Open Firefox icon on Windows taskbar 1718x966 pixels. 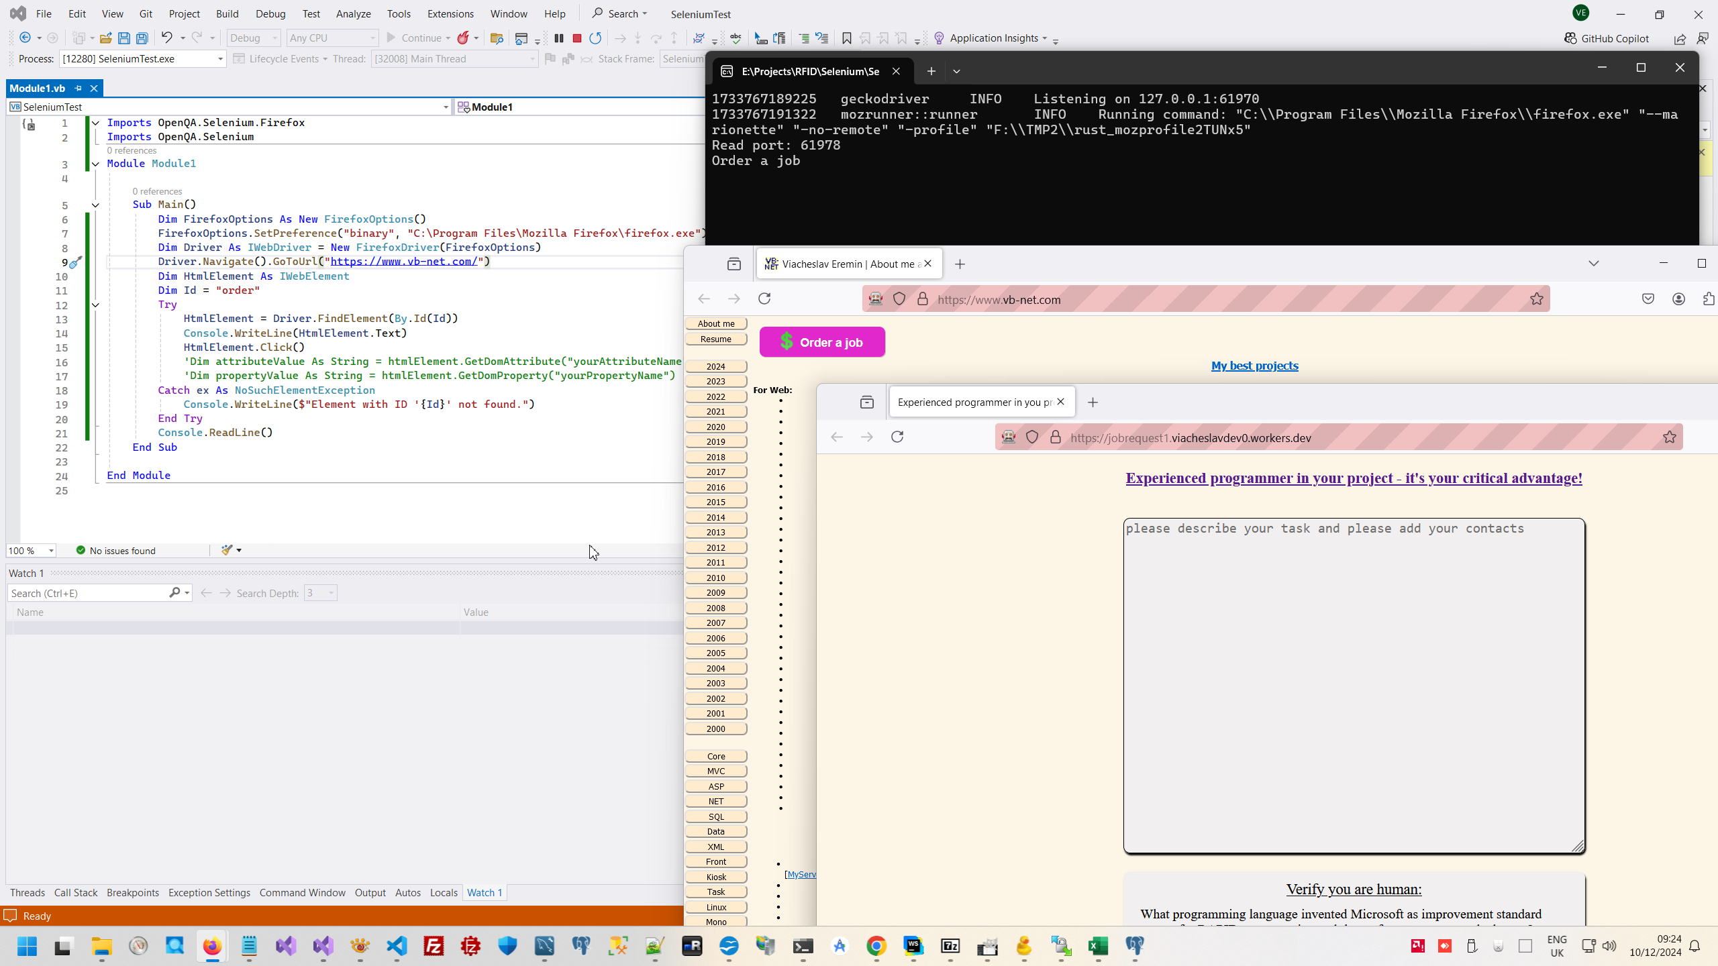tap(212, 946)
